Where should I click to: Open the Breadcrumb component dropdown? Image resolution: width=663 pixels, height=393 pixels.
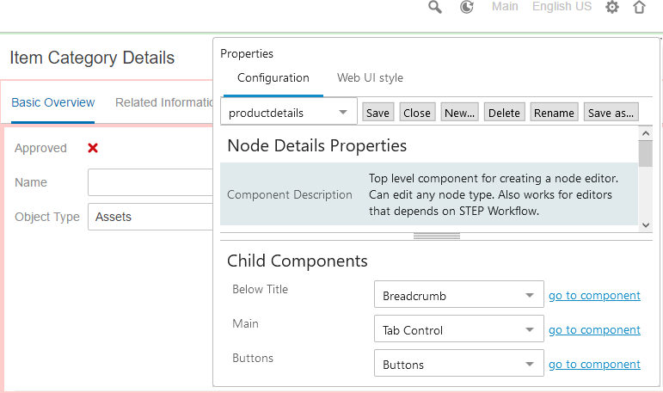[459, 296]
